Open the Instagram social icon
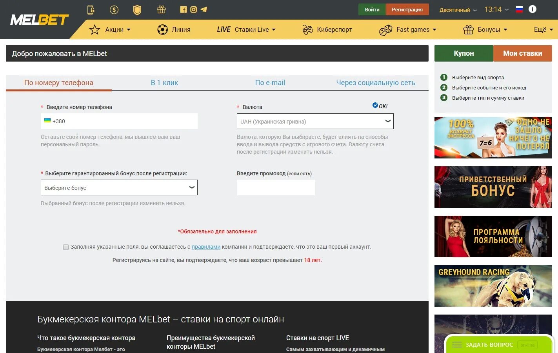 (193, 9)
